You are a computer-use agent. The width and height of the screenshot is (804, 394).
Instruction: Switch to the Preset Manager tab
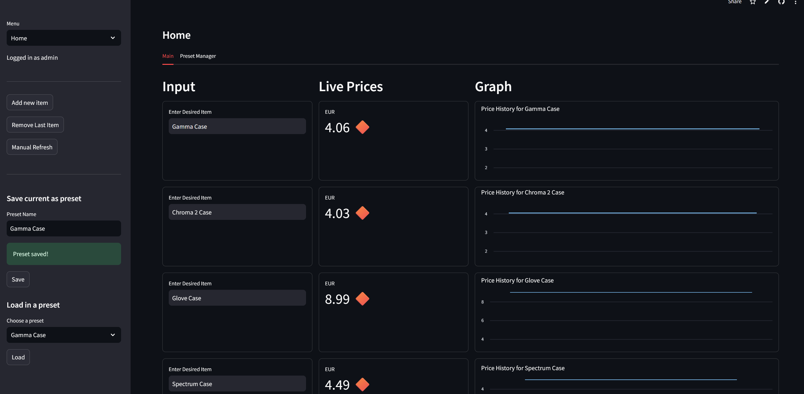[x=198, y=56]
